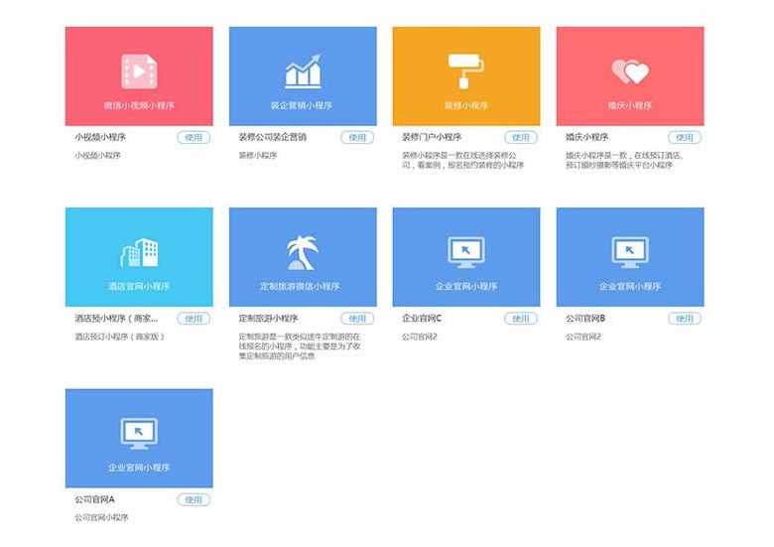Click the video play icon on the pink card

pyautogui.click(x=139, y=70)
